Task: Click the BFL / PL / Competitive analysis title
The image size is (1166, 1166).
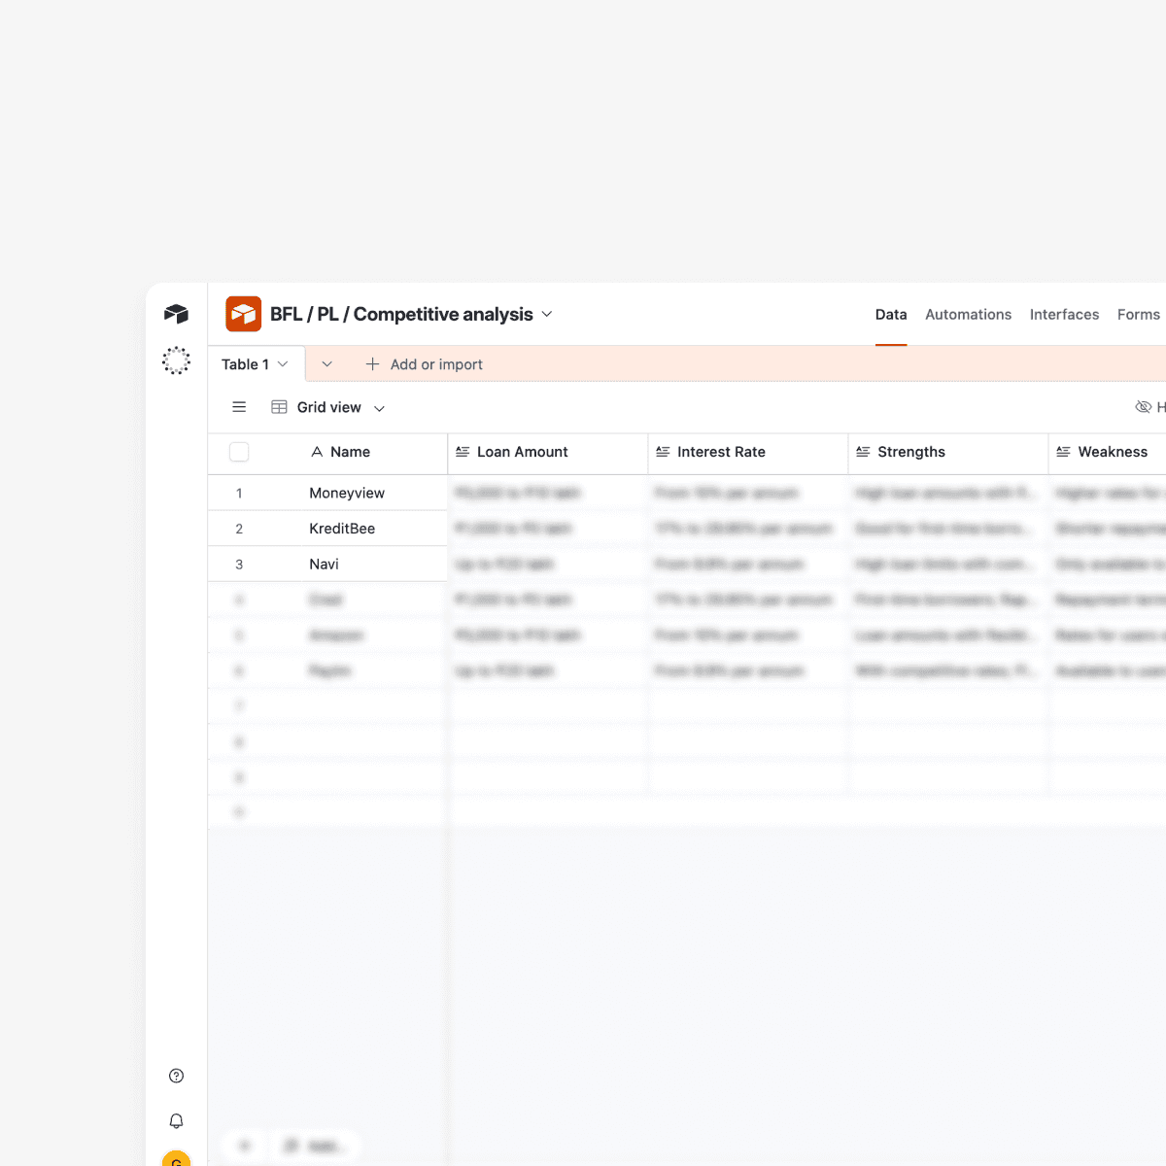Action: point(401,314)
